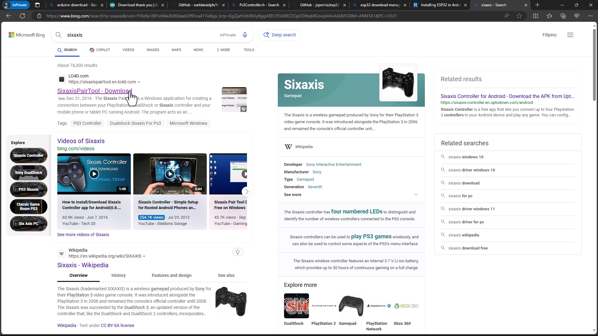Image resolution: width=598 pixels, height=336 pixels.
Task: Expand See more in Sixaxis info panel
Action: click(351, 195)
